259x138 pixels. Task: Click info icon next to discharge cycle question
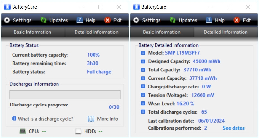pyautogui.click(x=14, y=119)
